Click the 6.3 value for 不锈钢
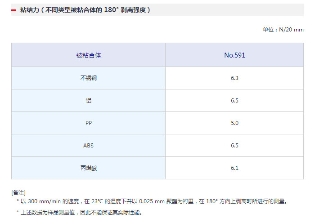Screen dimensions: 315x218 (x=234, y=78)
